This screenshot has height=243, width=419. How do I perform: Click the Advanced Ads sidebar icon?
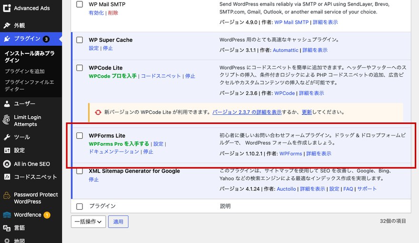[7, 8]
